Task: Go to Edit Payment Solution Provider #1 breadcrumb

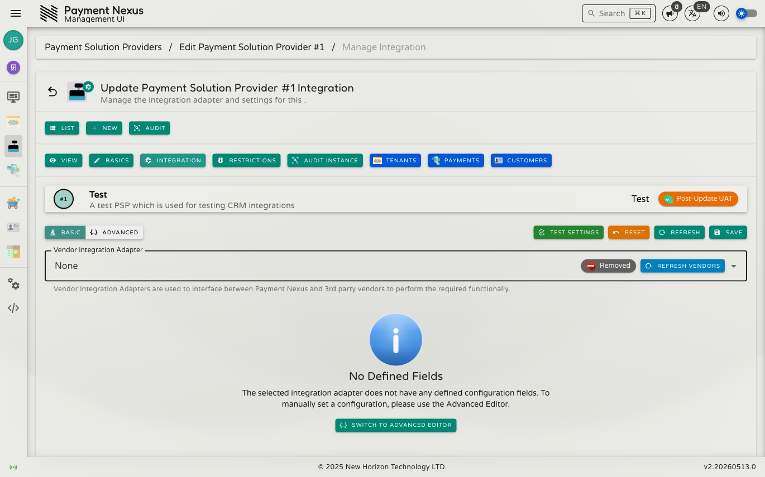Action: pyautogui.click(x=252, y=47)
